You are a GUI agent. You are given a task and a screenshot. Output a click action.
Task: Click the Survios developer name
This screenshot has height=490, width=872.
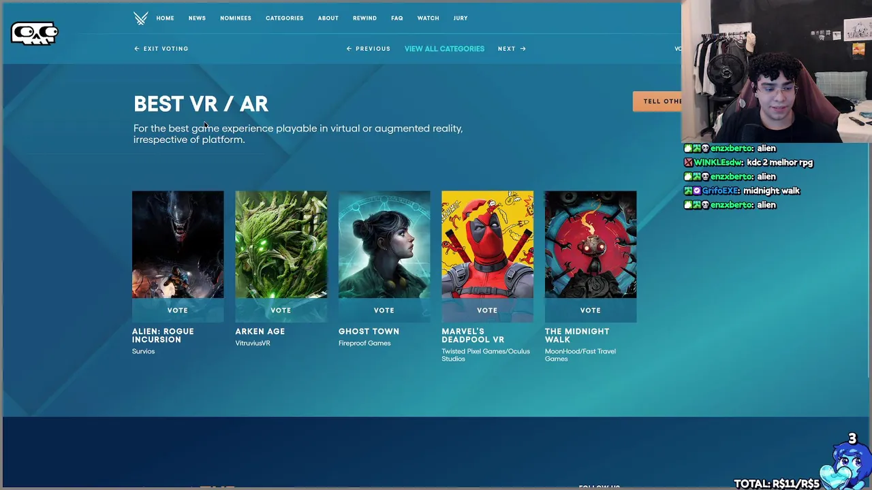143,351
